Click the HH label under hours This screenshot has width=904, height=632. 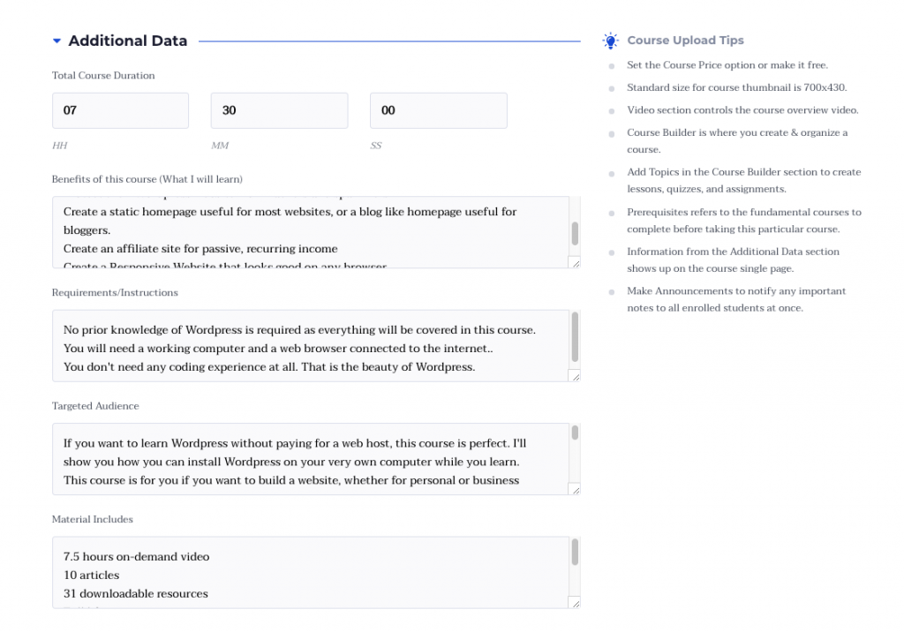click(x=59, y=146)
